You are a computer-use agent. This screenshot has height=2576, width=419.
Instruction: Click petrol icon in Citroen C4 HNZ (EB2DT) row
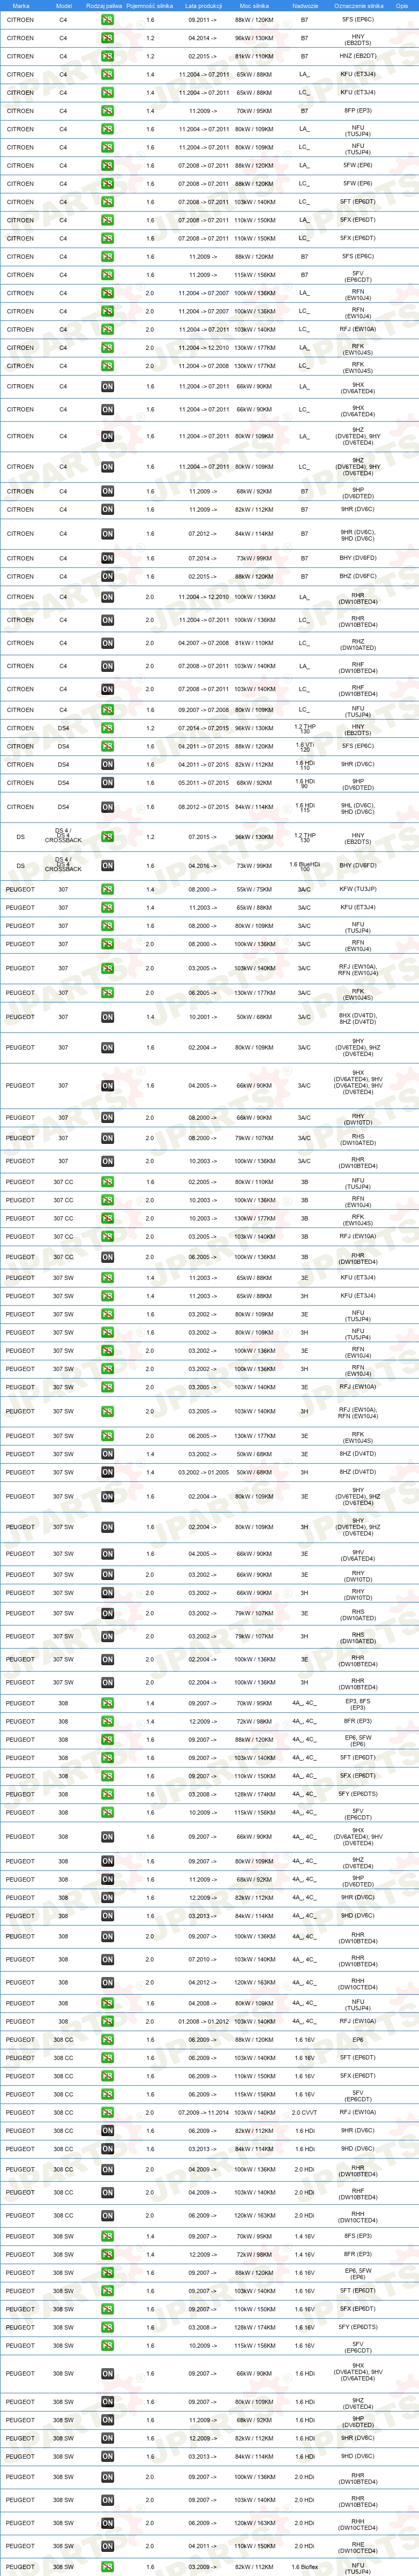pyautogui.click(x=107, y=56)
